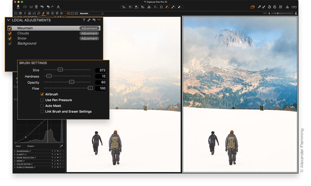
Task: Click the curve eyedropper picker icon
Action: coord(61,146)
